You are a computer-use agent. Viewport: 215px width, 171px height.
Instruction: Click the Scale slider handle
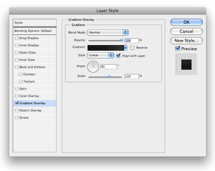click(x=109, y=76)
